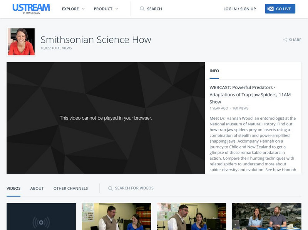Click the description mentioning Dr. Hannah Wood
Image resolution: width=308 pixels, height=230 pixels.
(253, 144)
